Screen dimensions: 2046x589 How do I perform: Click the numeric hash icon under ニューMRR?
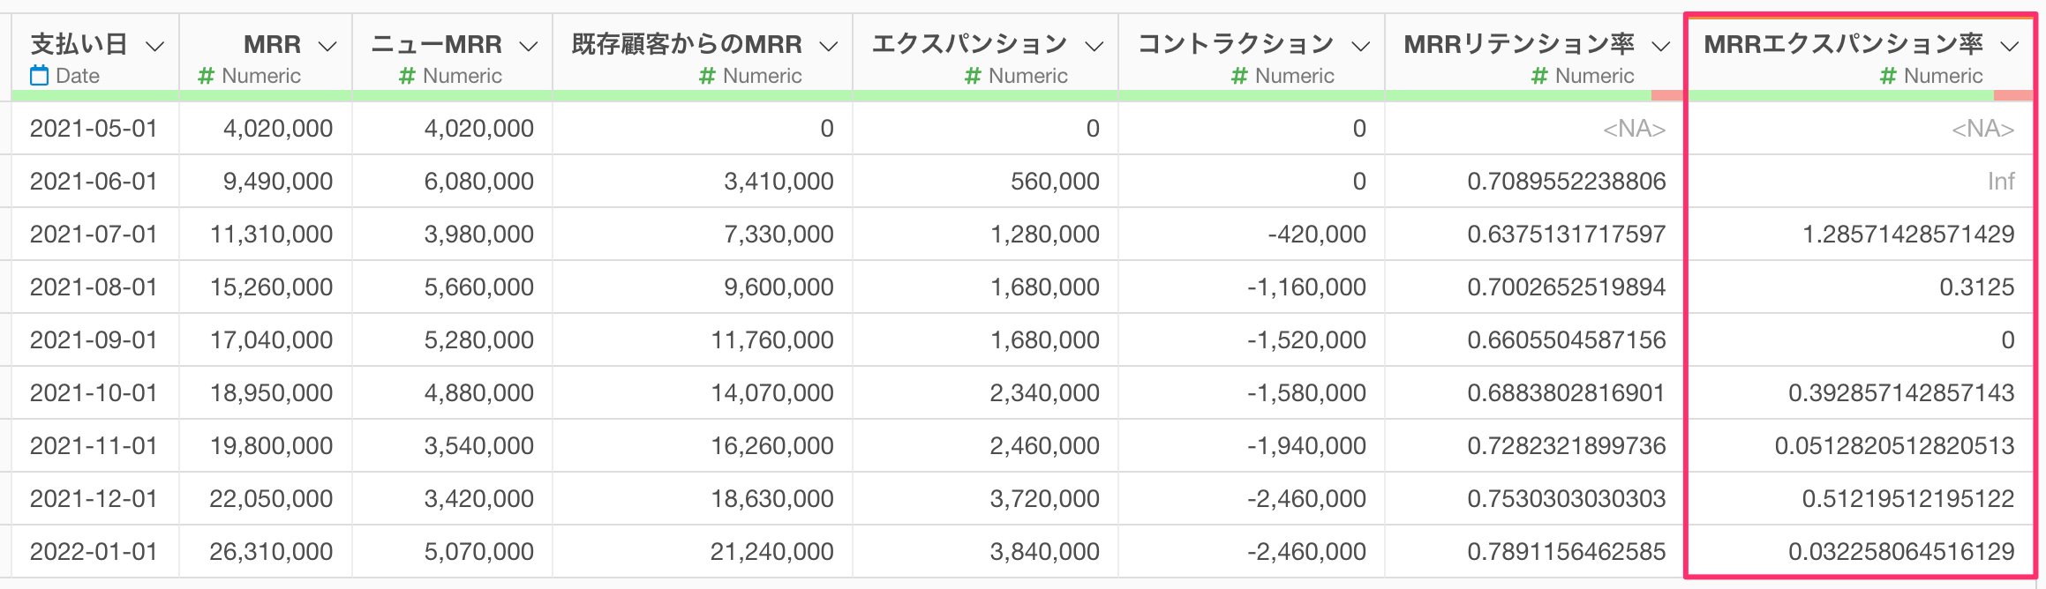pos(407,77)
